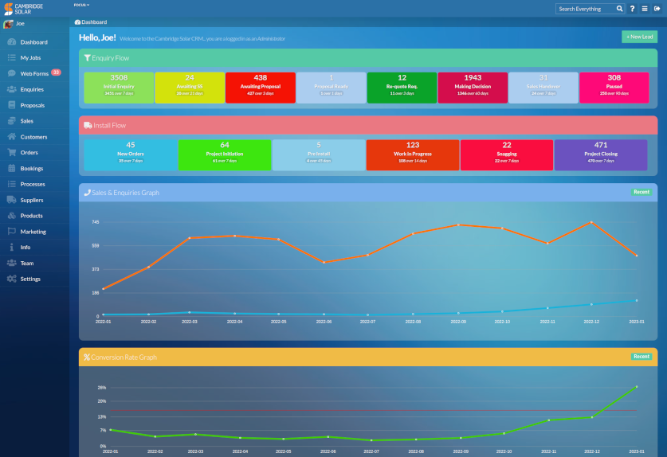Toggle Recent on Sales & Enquiries Graph
Image resolution: width=667 pixels, height=457 pixels.
(x=641, y=192)
